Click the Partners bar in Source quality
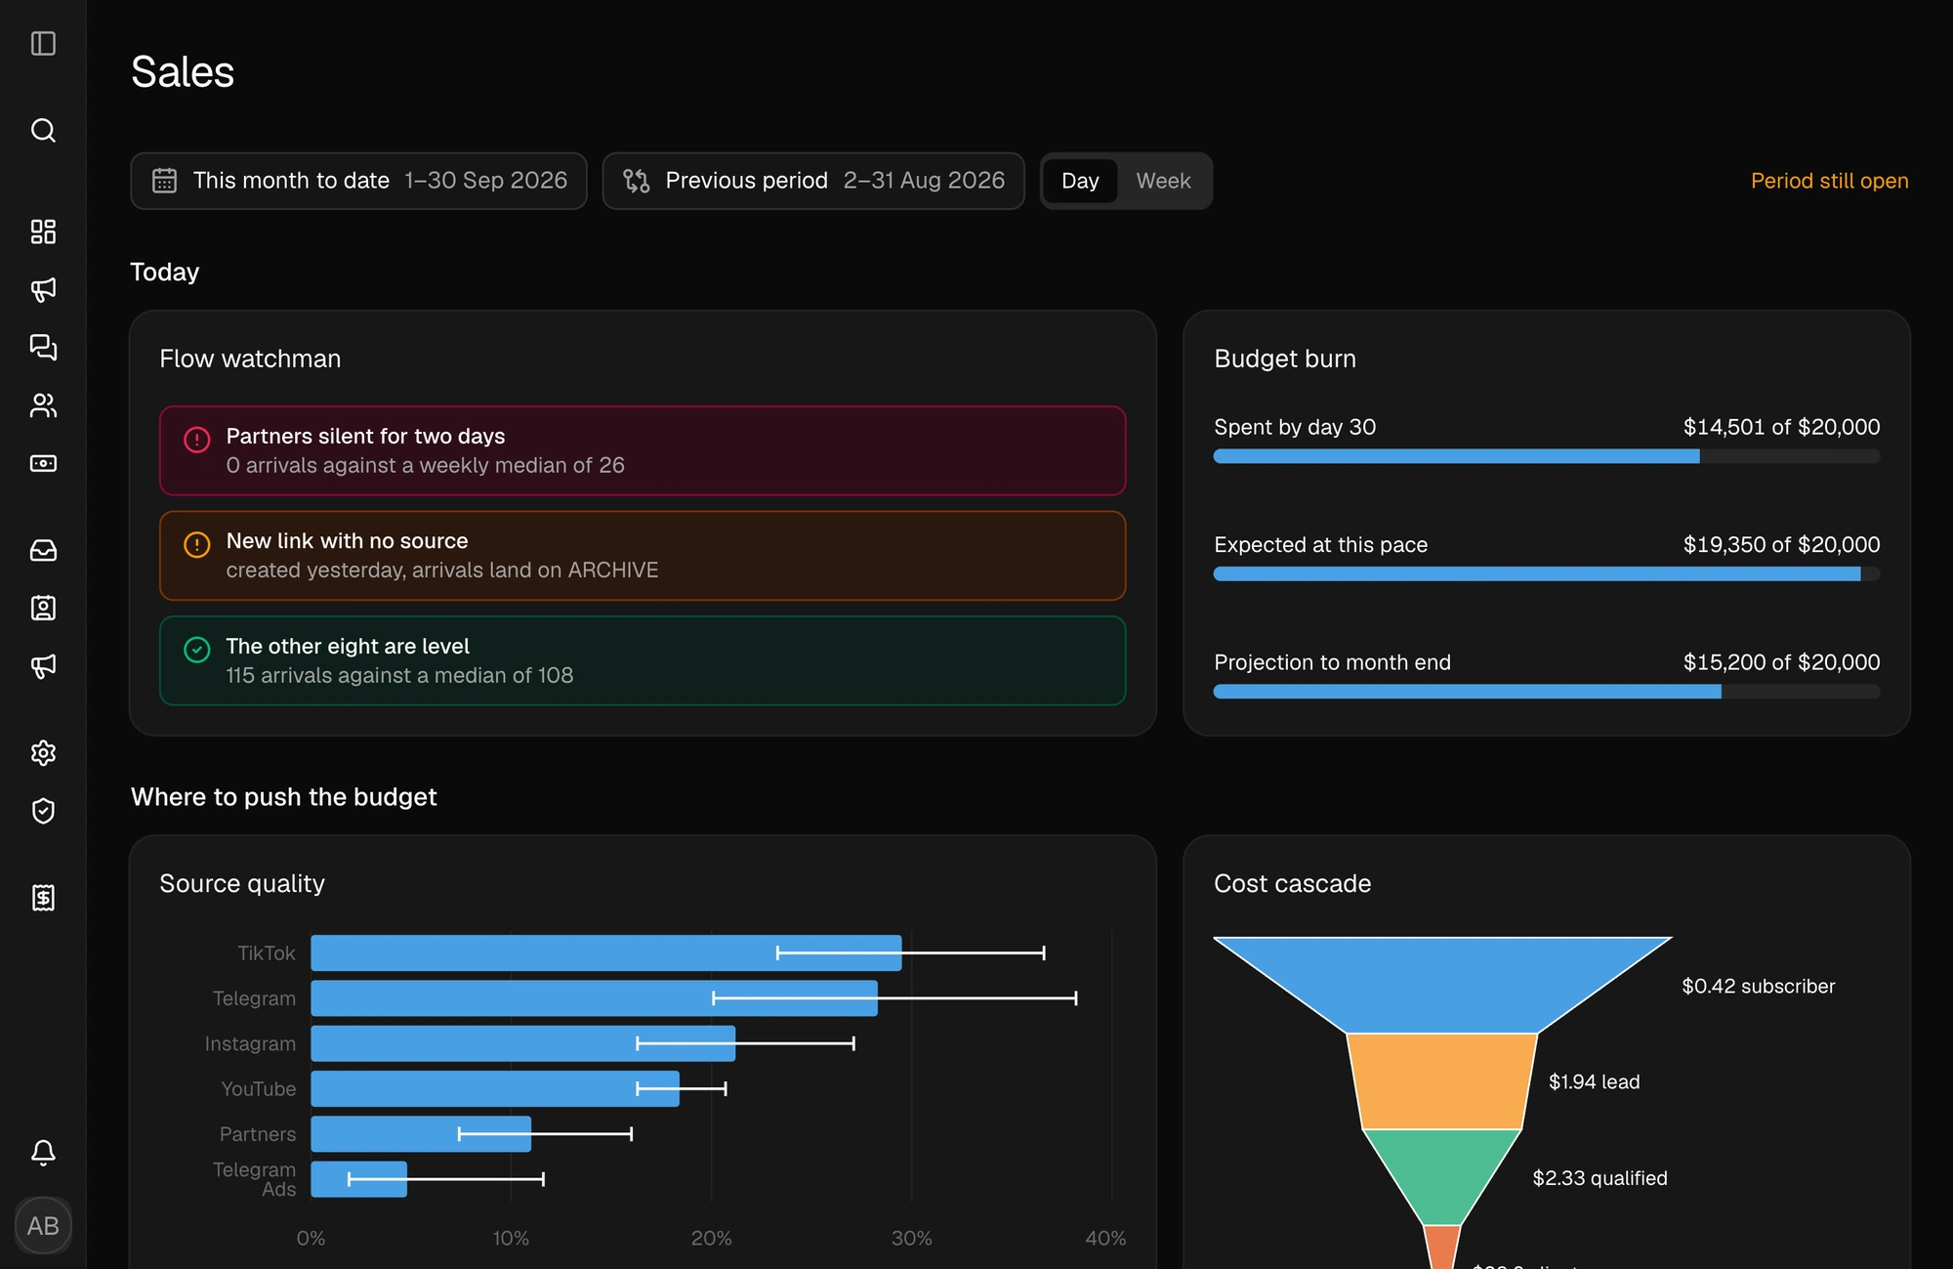 coord(421,1134)
